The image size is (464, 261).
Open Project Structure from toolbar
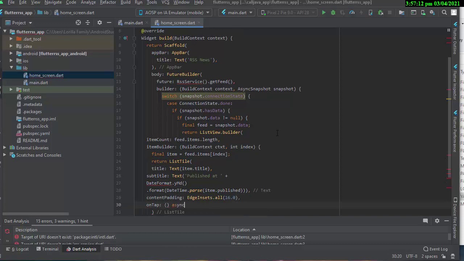click(401, 13)
